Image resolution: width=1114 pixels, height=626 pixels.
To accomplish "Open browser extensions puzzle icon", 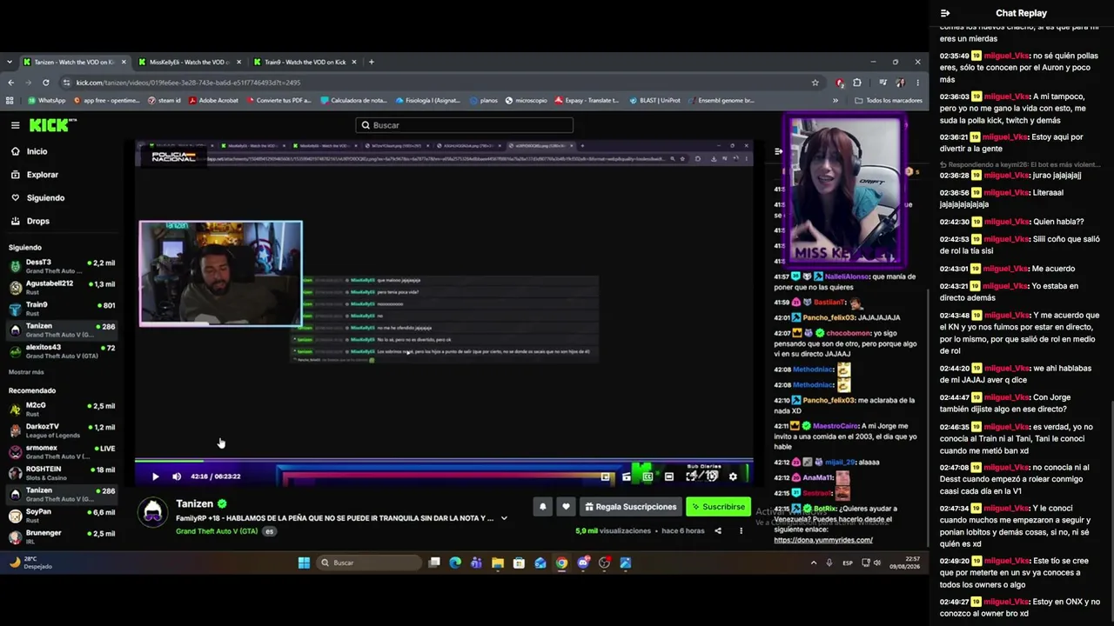I will (x=857, y=83).
